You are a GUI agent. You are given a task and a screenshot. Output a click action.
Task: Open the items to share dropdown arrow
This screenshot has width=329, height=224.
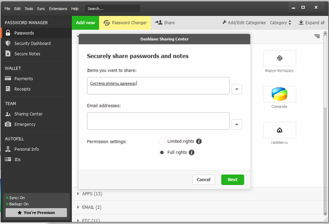(237, 89)
